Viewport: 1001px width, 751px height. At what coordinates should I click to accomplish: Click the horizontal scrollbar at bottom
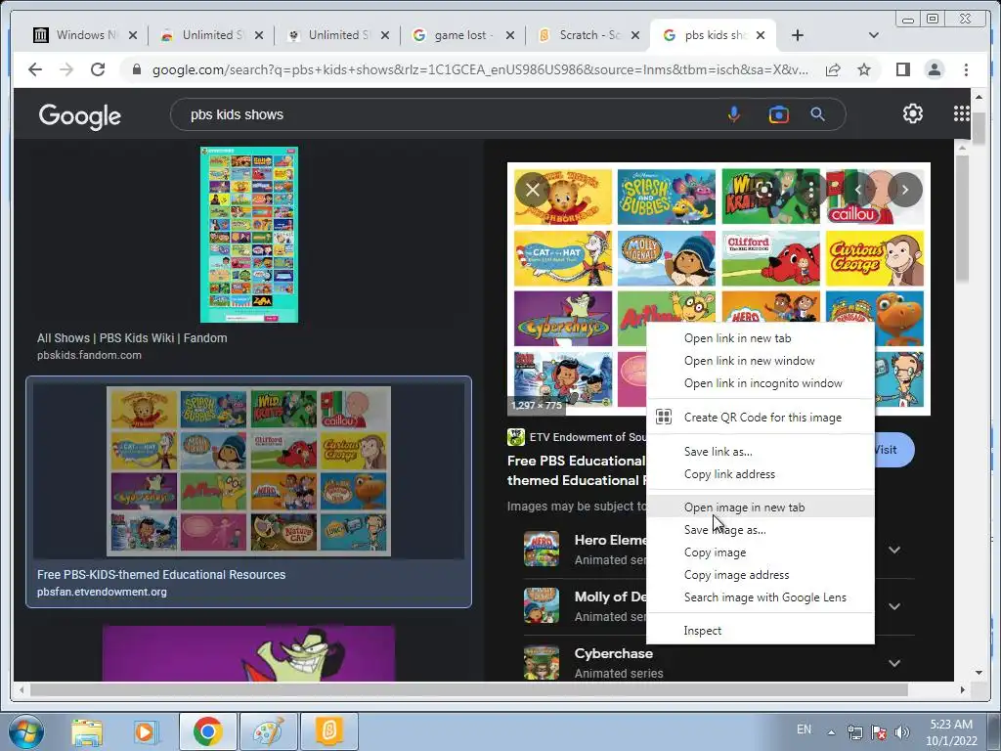469,689
